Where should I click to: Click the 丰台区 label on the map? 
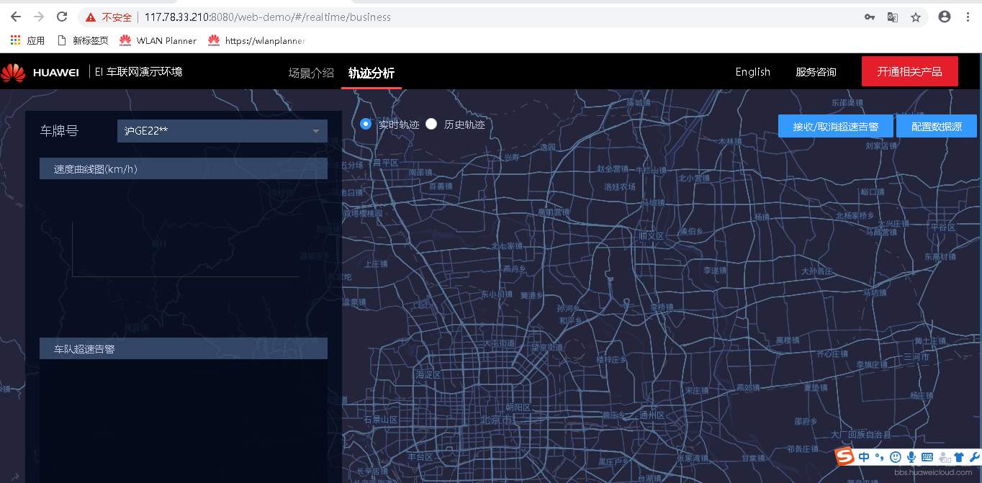click(420, 457)
